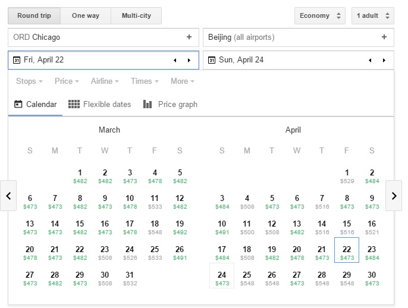Open the Economy cabin class dropdown
This screenshot has width=408, height=308.
point(319,15)
